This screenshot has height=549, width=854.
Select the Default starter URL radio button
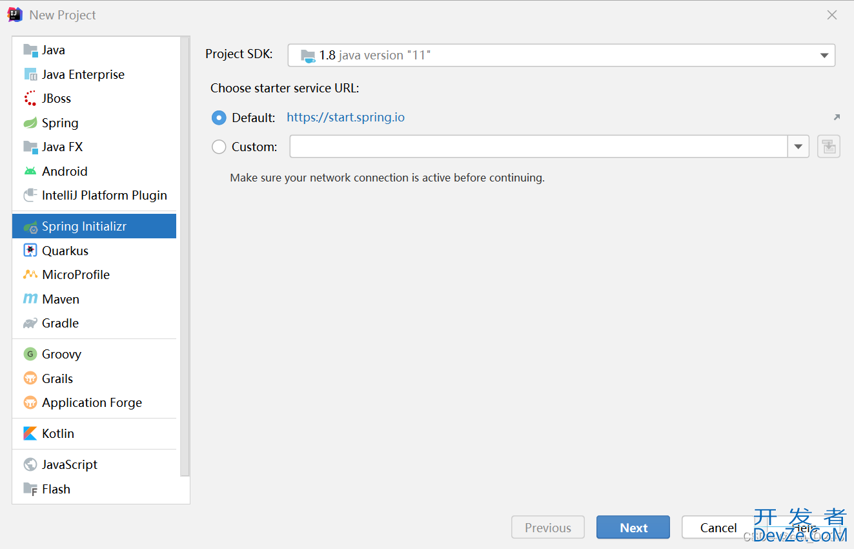point(219,118)
